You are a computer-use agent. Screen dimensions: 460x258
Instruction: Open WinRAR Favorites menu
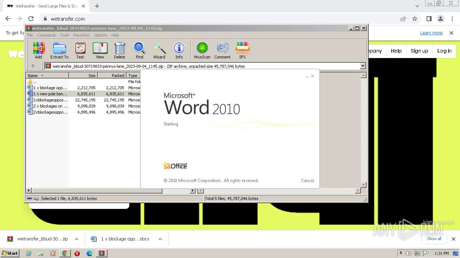(82, 35)
